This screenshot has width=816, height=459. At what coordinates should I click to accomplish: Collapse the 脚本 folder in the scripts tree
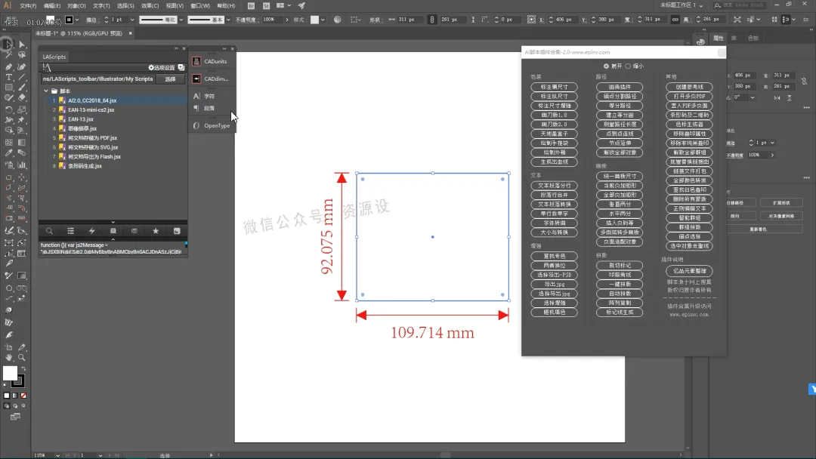(x=46, y=91)
